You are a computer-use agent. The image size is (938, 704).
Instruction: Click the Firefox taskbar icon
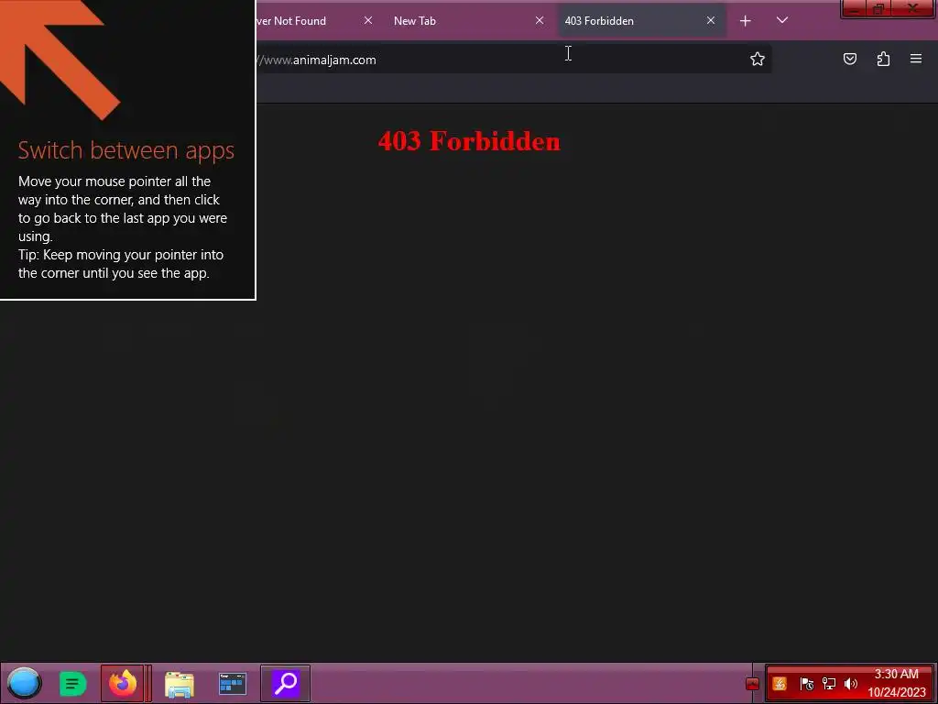(123, 683)
